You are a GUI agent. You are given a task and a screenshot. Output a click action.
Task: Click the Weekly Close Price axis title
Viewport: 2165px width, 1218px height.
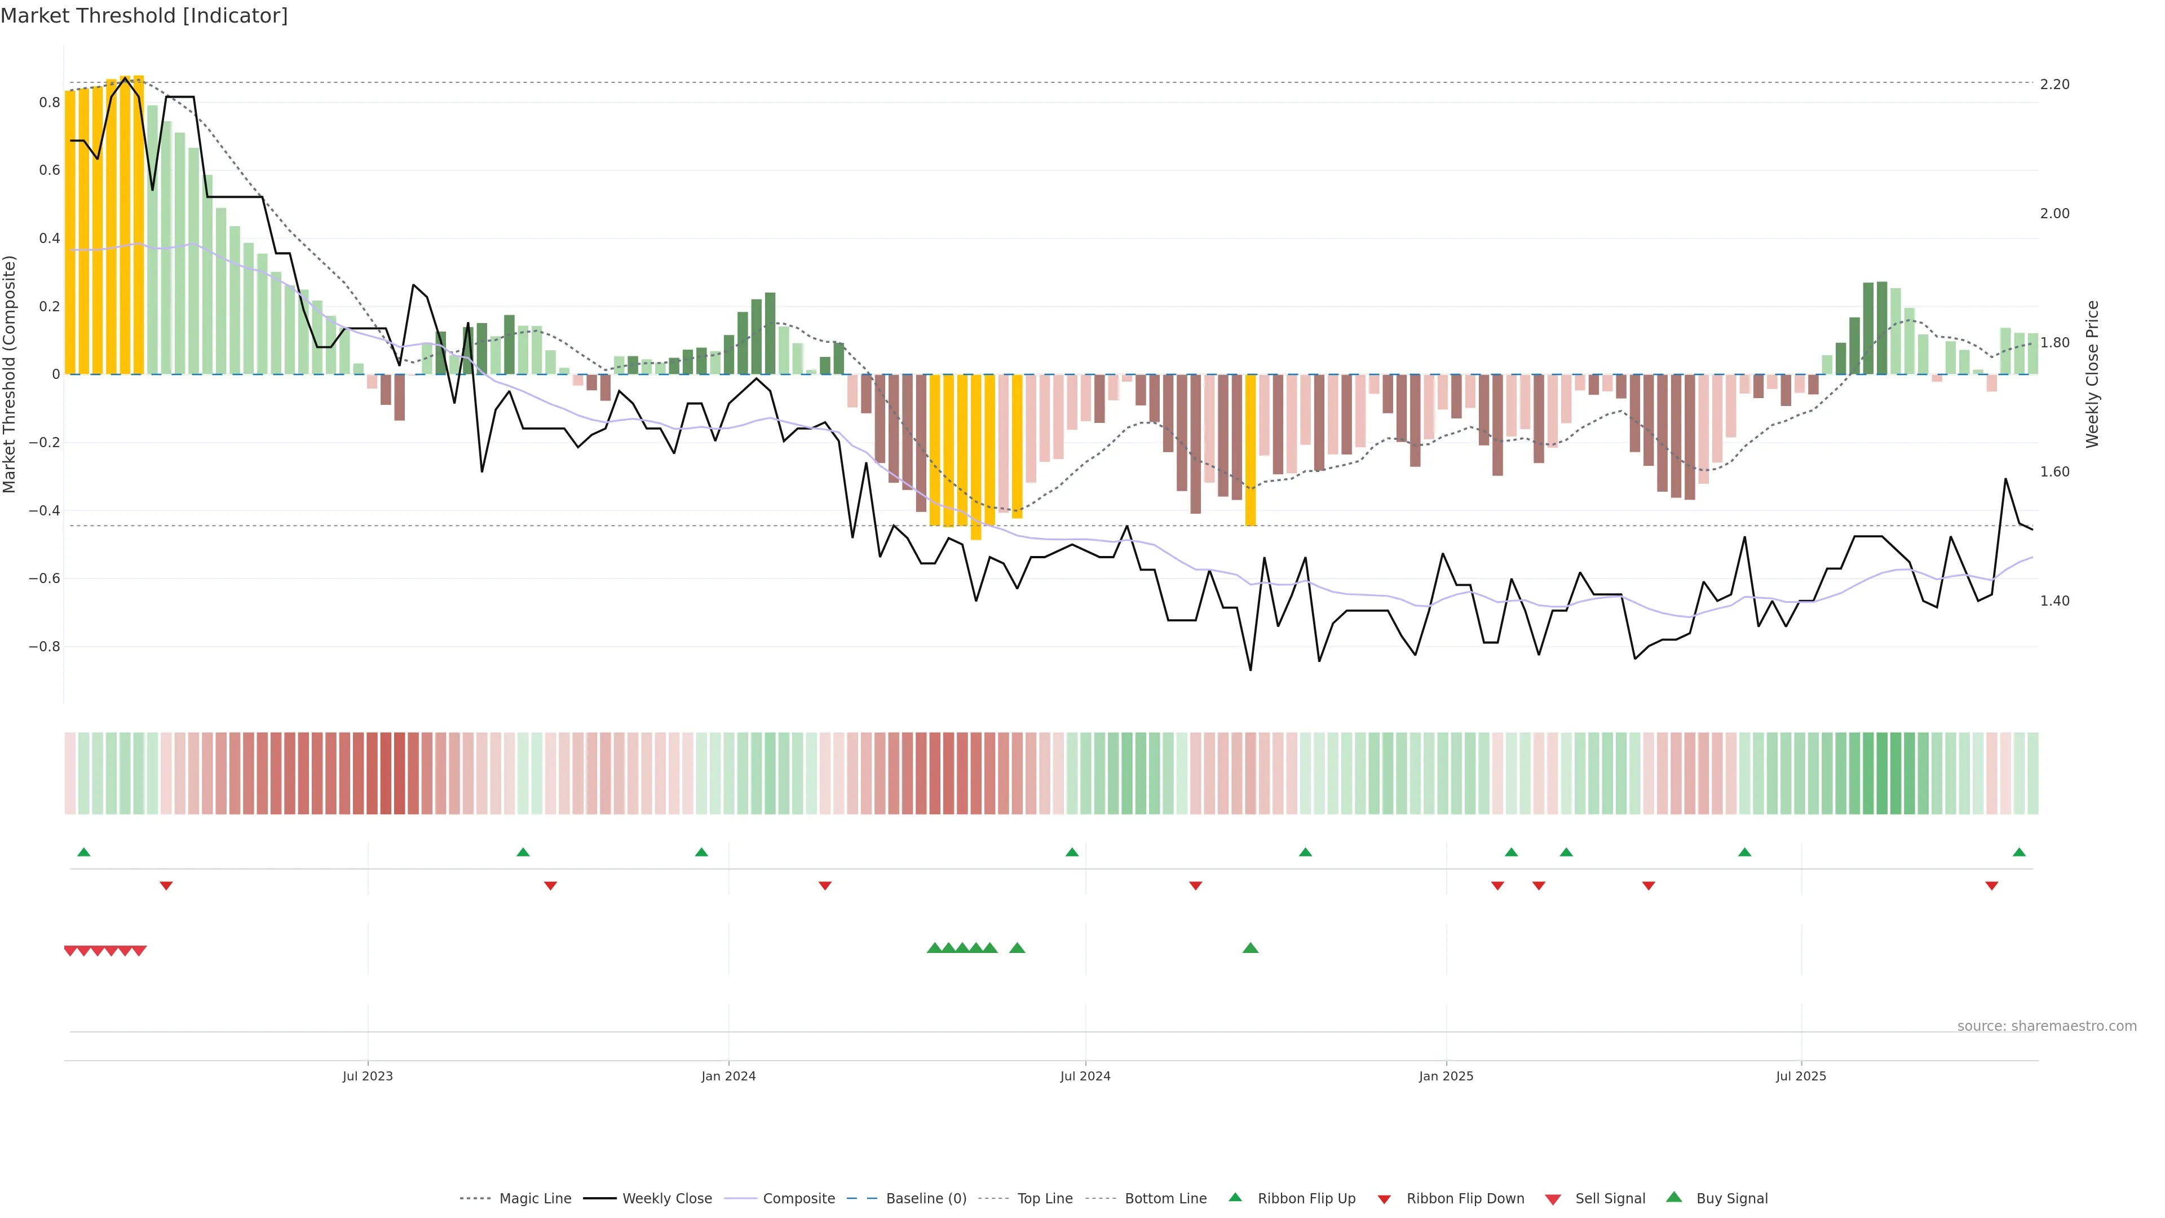point(2092,374)
